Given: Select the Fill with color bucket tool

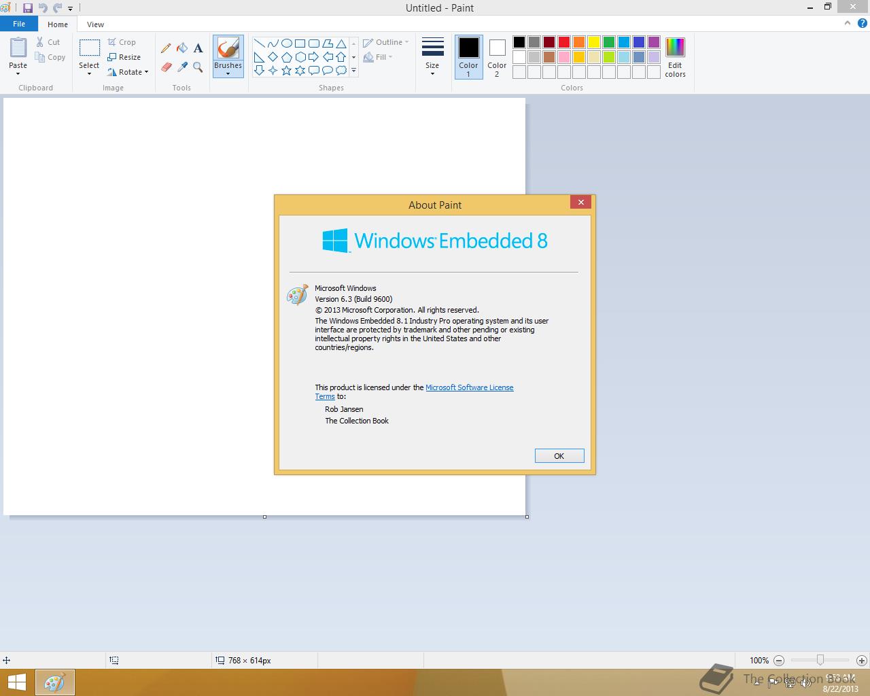Looking at the screenshot, I should tap(182, 48).
